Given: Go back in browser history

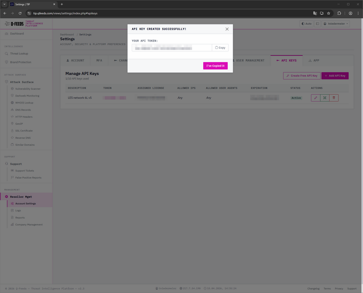Looking at the screenshot, I should 5,13.
